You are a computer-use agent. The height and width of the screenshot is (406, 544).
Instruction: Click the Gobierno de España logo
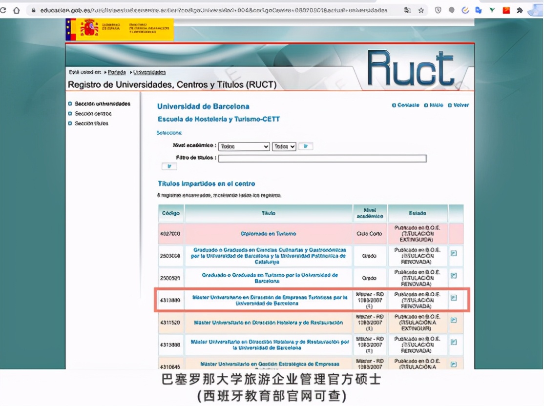tap(120, 29)
